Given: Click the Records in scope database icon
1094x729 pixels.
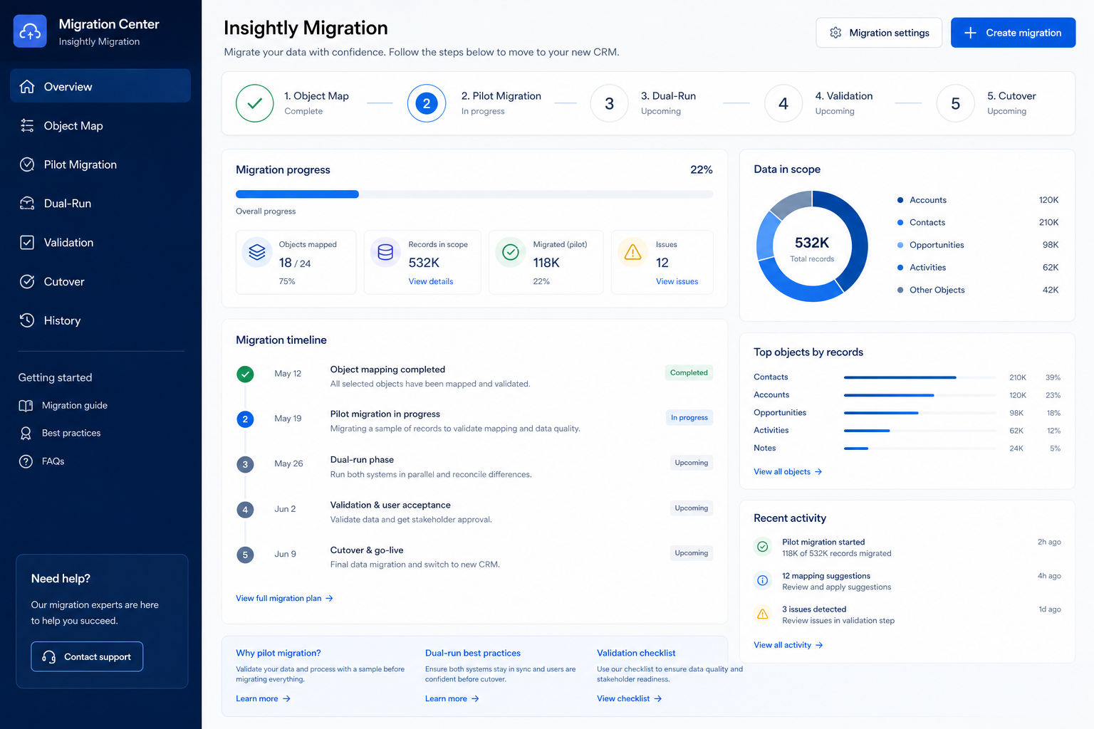Looking at the screenshot, I should coord(385,252).
